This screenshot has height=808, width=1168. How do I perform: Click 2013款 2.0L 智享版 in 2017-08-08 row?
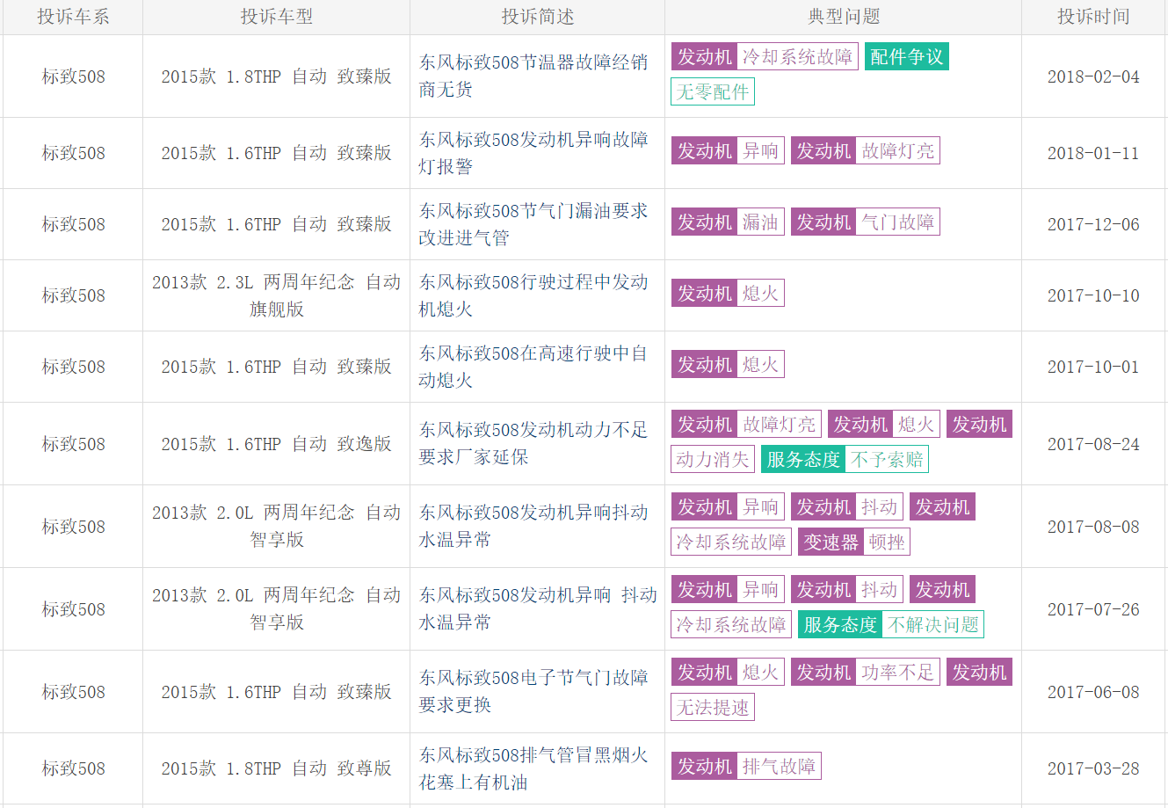click(x=276, y=526)
